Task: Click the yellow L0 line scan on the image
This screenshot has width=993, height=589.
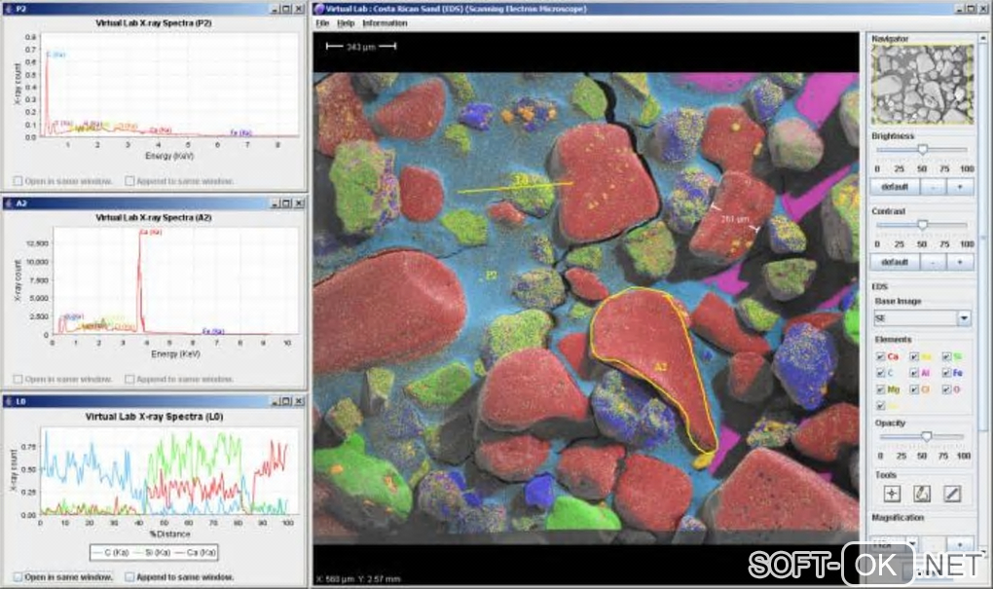Action: [x=515, y=187]
